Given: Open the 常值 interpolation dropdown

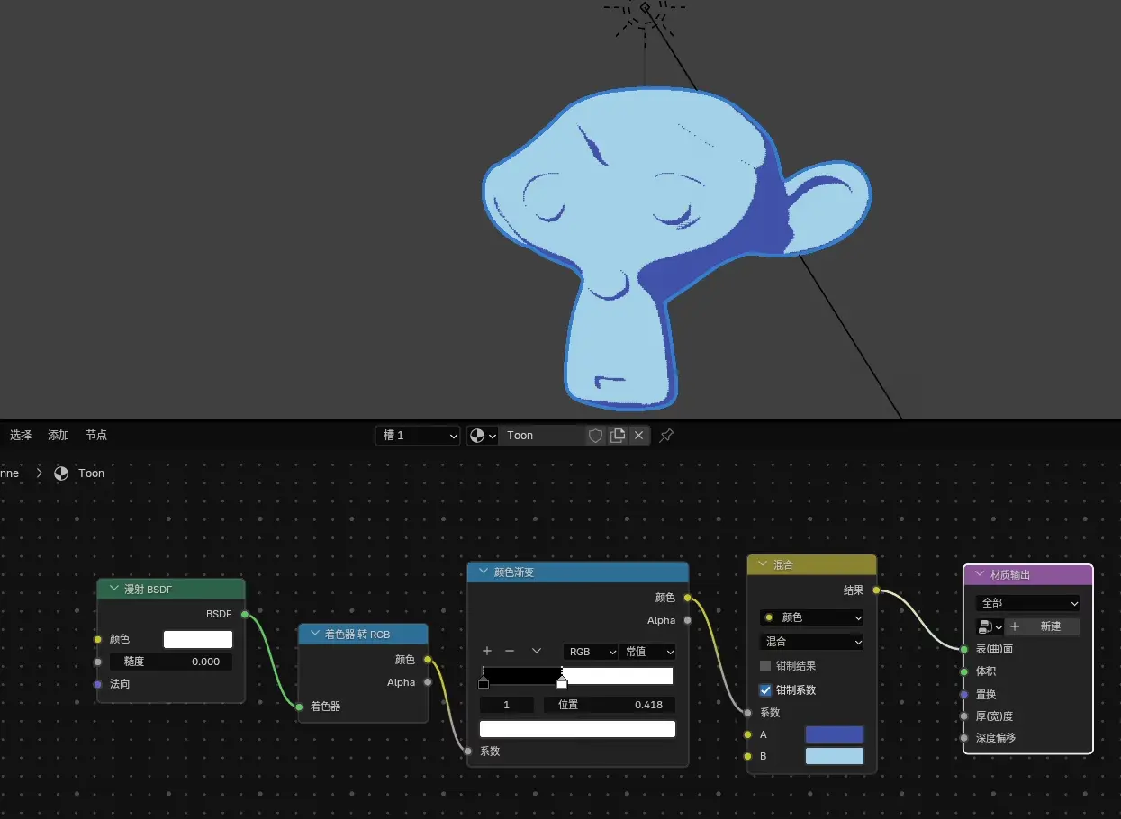Looking at the screenshot, I should coord(647,652).
